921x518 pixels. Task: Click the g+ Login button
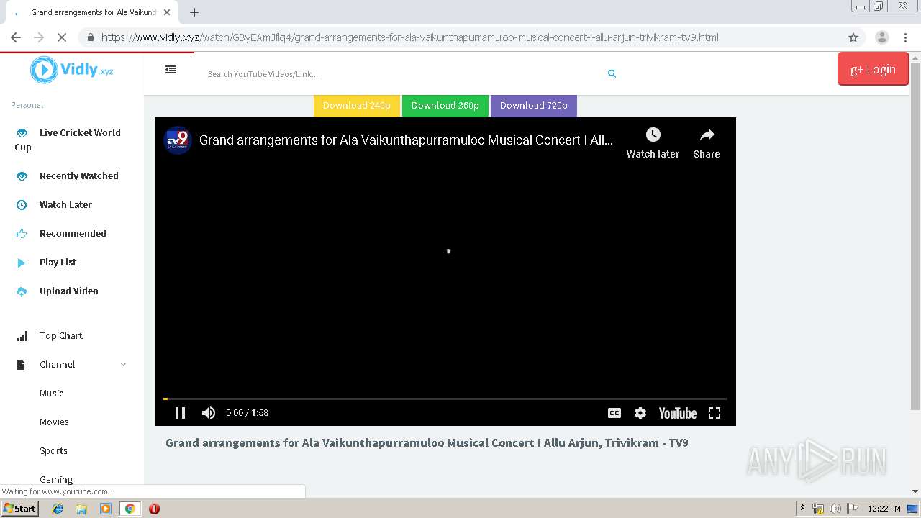(x=873, y=69)
